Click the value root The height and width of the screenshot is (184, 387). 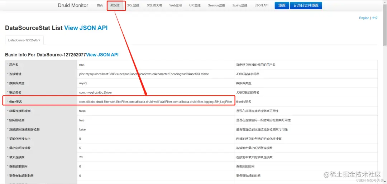tap(82, 65)
